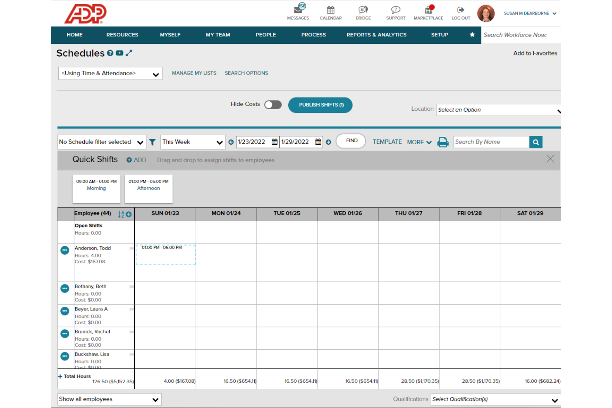Open the favorites star icon in navbar
Screen dimensions: 612x408
tap(472, 35)
